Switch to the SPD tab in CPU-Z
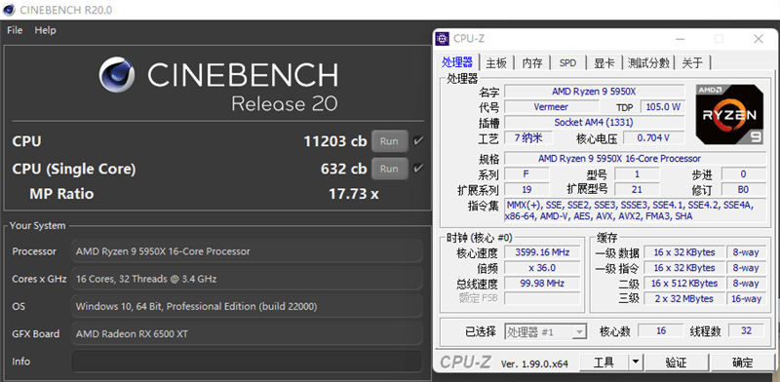 pos(568,63)
